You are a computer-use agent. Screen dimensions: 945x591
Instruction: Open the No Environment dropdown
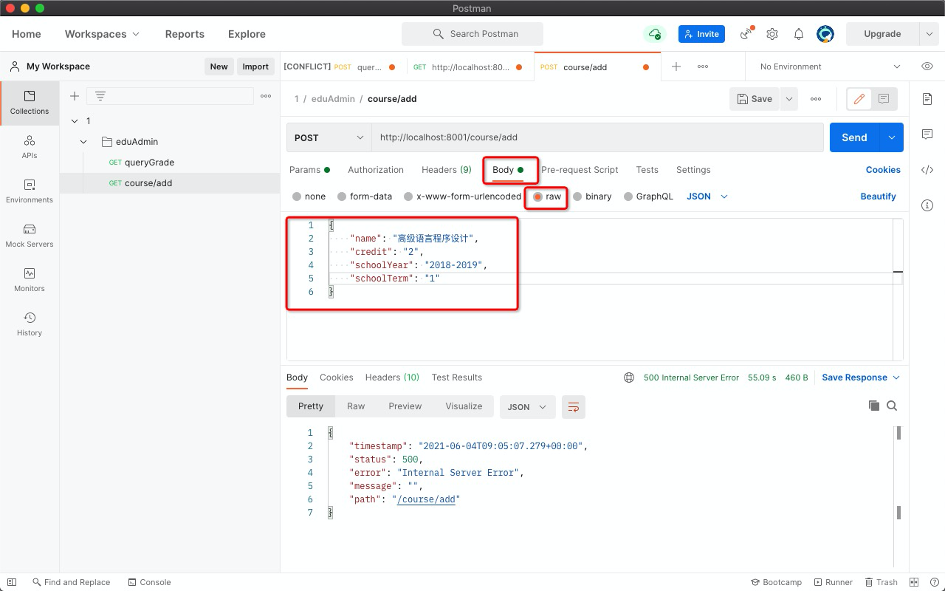(x=830, y=66)
